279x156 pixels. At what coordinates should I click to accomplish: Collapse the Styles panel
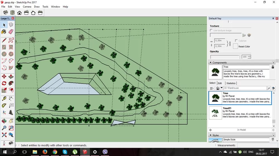click(x=210, y=135)
